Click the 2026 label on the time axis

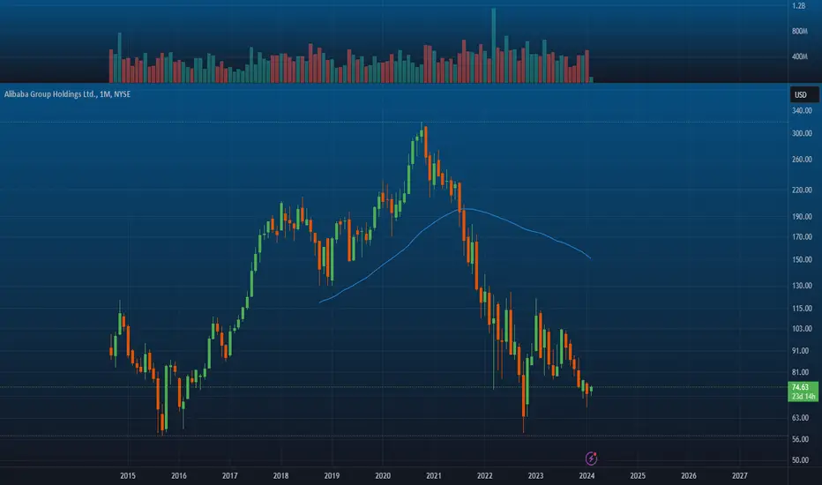pos(688,476)
